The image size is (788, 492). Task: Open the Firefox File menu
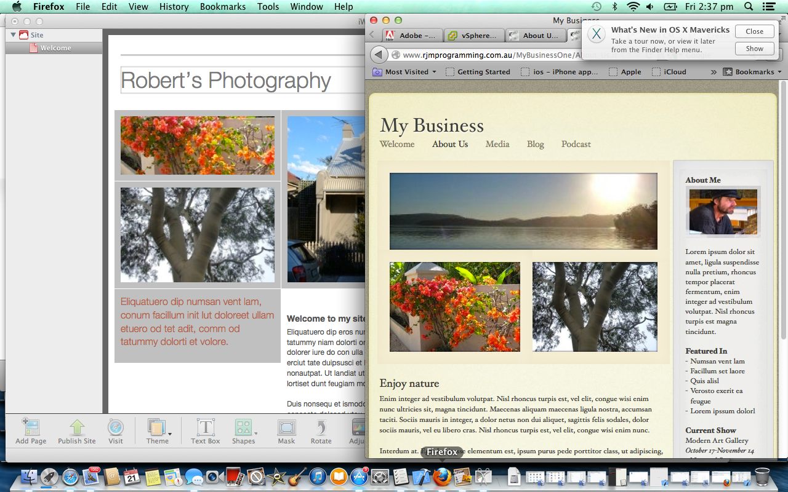83,7
